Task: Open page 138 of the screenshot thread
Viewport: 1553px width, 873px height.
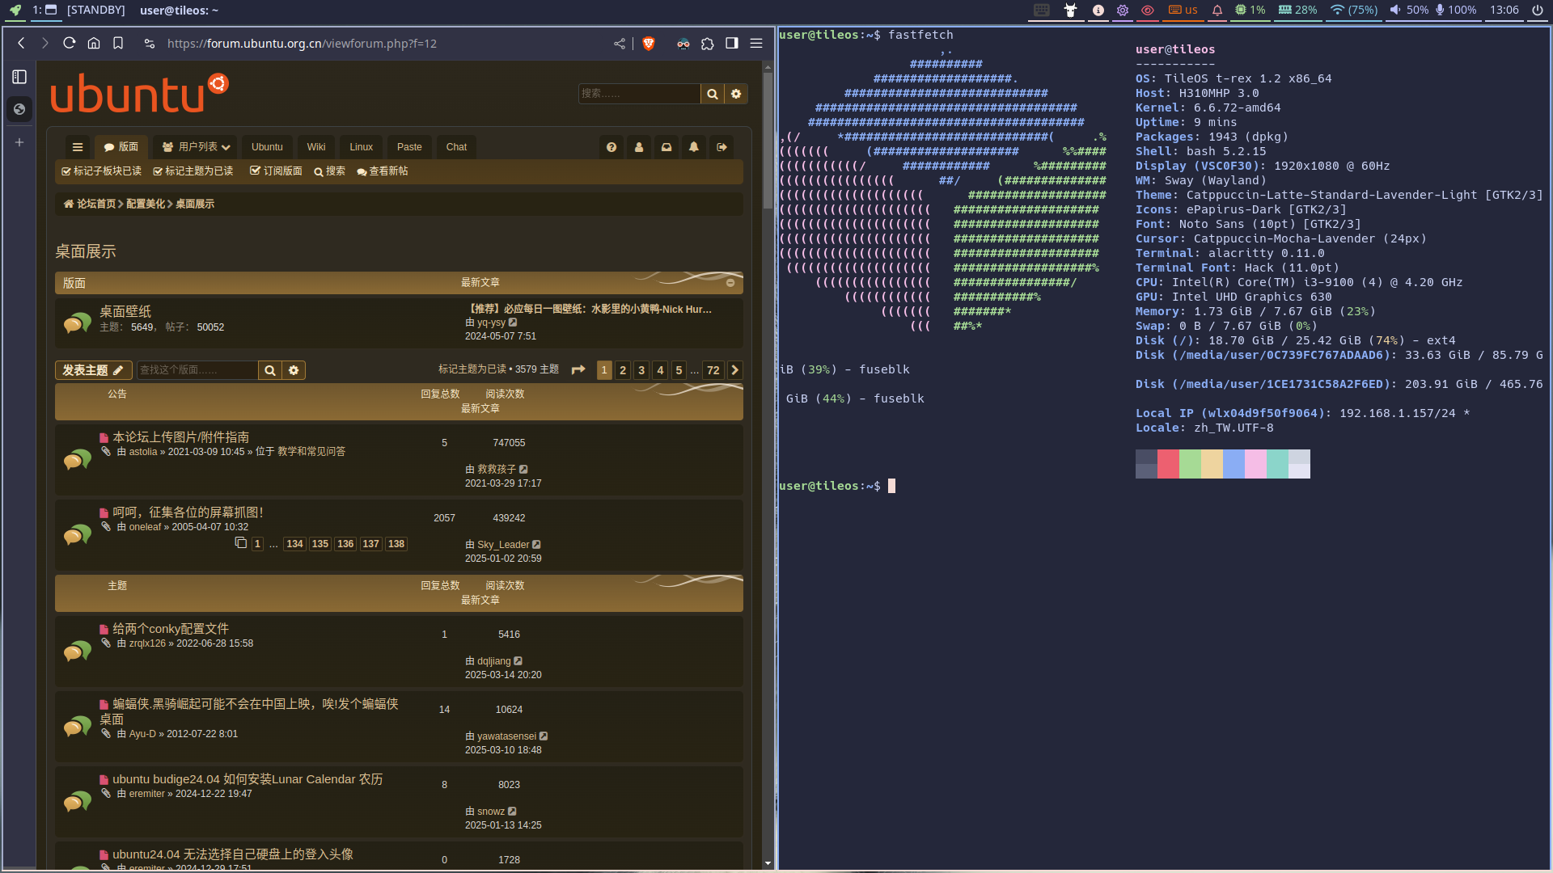Action: 396,544
